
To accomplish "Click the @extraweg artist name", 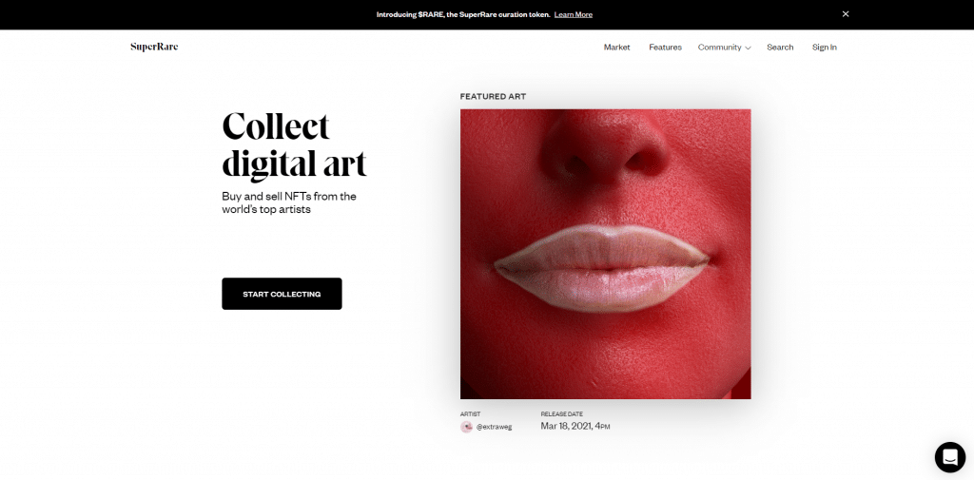I will pos(494,427).
